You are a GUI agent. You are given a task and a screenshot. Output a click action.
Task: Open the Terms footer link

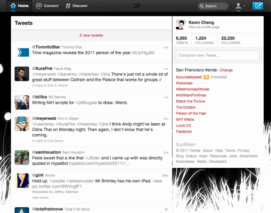230,151
